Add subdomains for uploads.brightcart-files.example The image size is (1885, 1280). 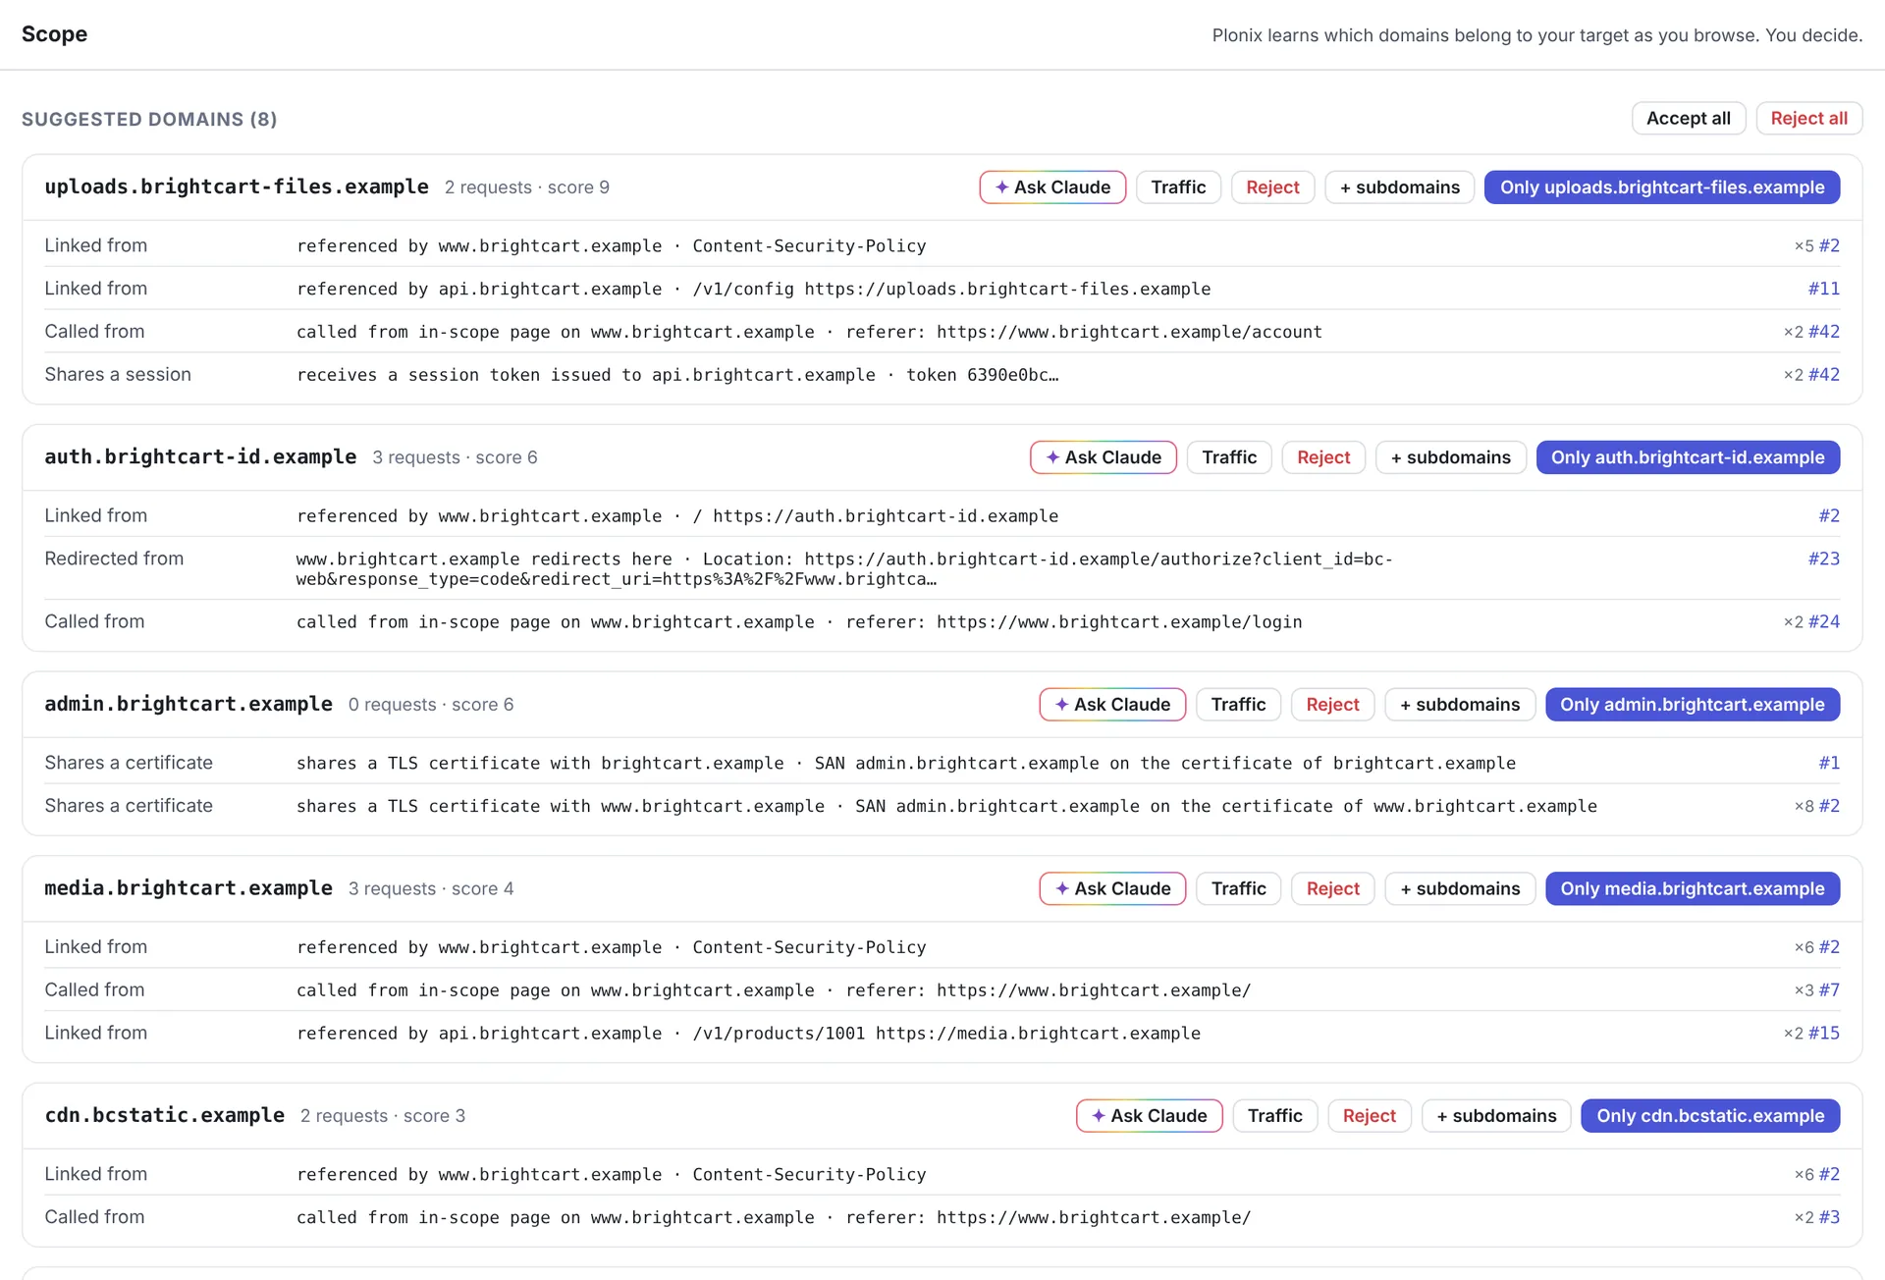(x=1399, y=187)
